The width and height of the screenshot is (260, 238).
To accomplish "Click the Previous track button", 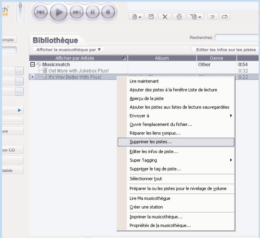I will (x=41, y=12).
